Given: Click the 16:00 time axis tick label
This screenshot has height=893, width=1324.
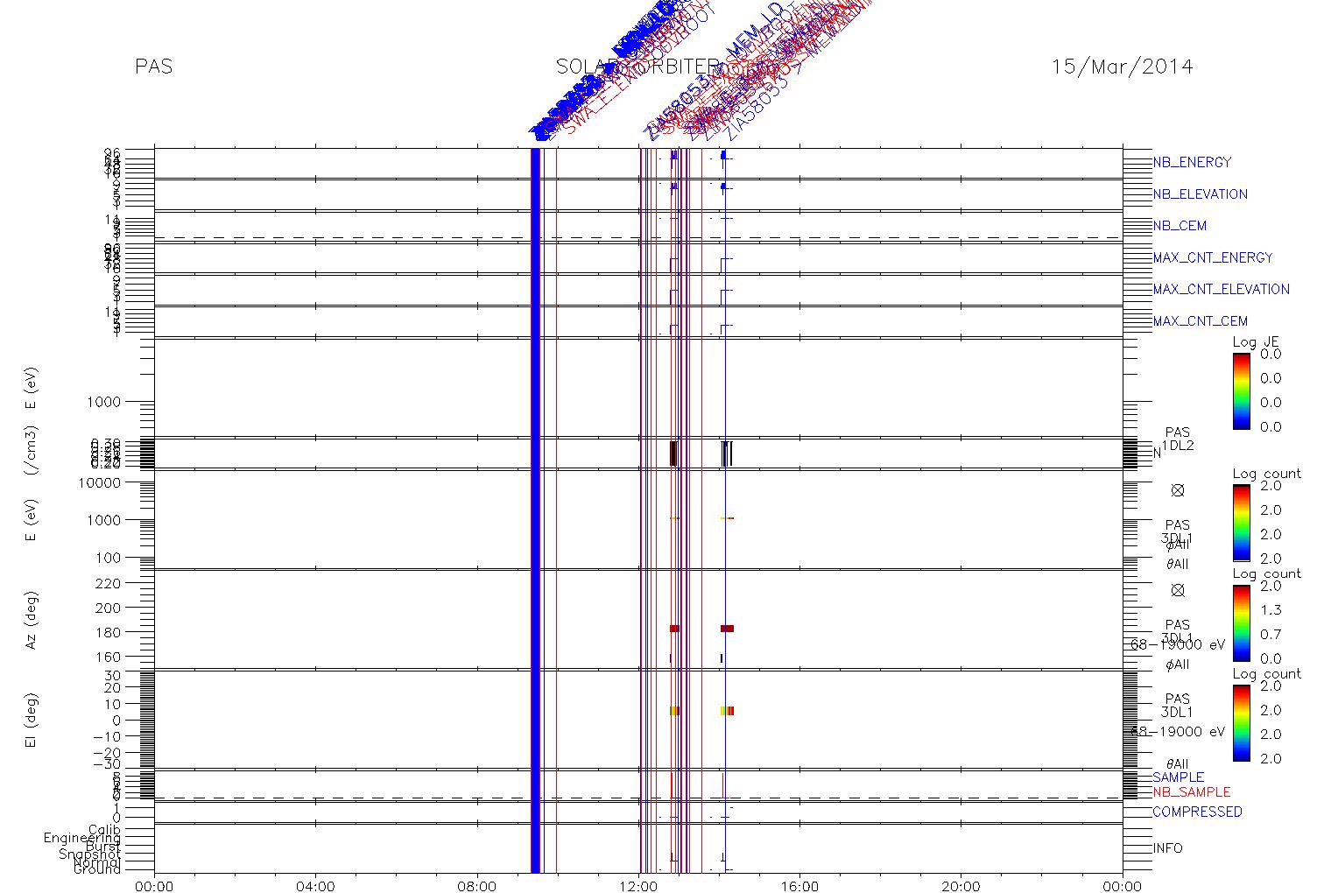Looking at the screenshot, I should point(799,886).
